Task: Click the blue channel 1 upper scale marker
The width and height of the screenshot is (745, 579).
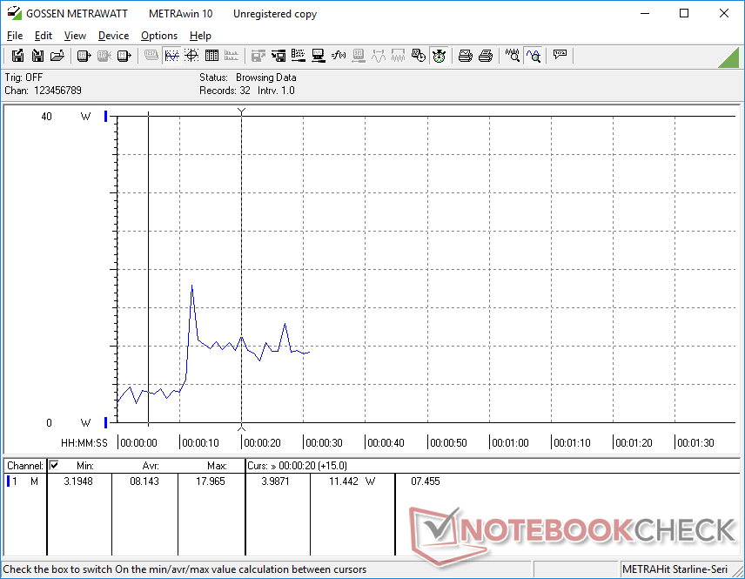Action: (106, 116)
